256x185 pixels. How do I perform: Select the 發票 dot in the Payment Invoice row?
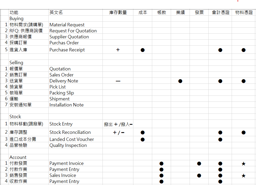(199, 164)
